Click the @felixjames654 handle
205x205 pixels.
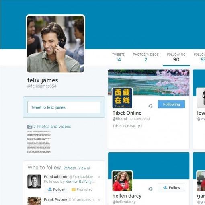(x=42, y=86)
